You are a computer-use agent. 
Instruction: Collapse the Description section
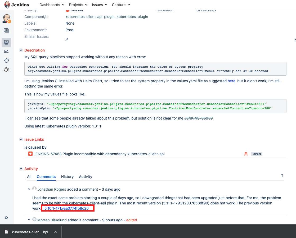(21, 50)
